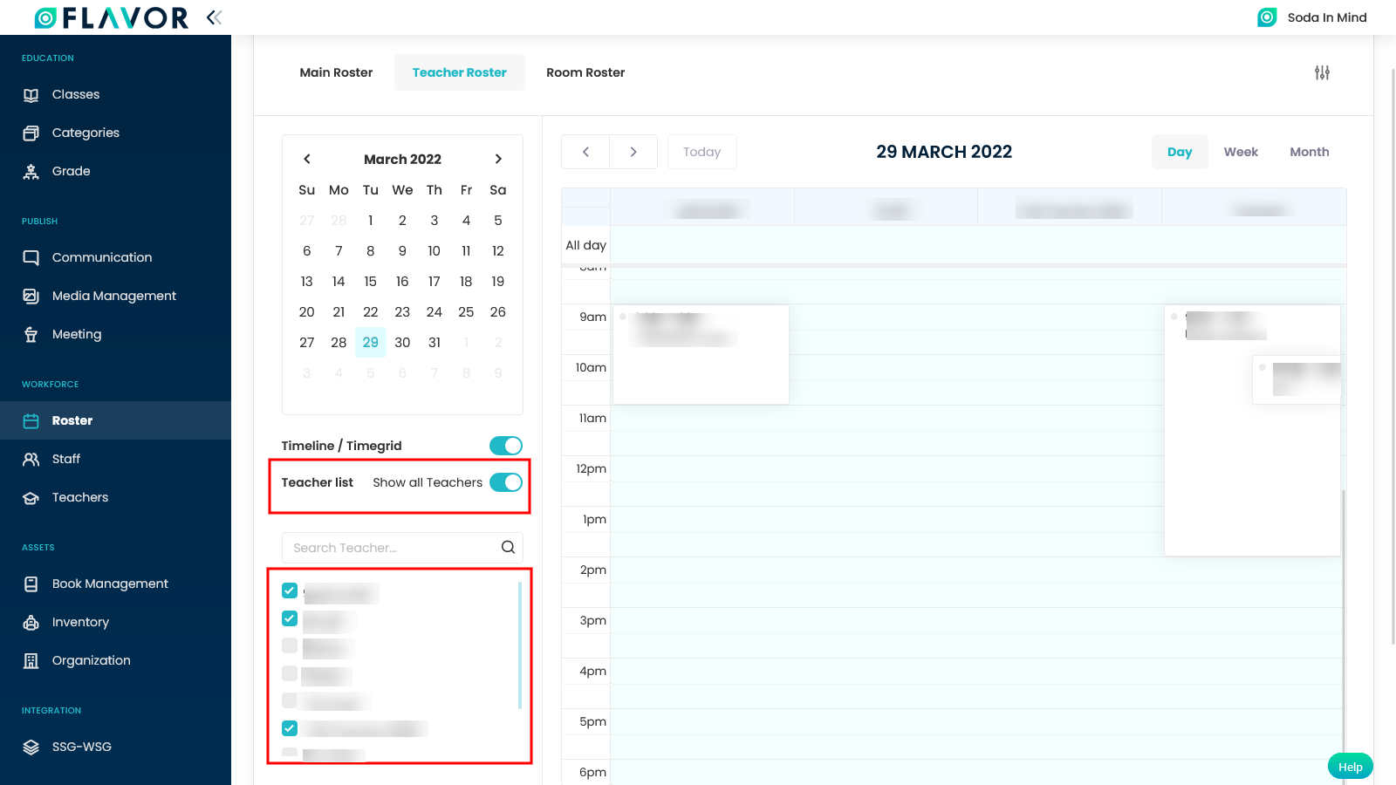Click Soda In Mind account logo
1396x785 pixels.
[1267, 17]
